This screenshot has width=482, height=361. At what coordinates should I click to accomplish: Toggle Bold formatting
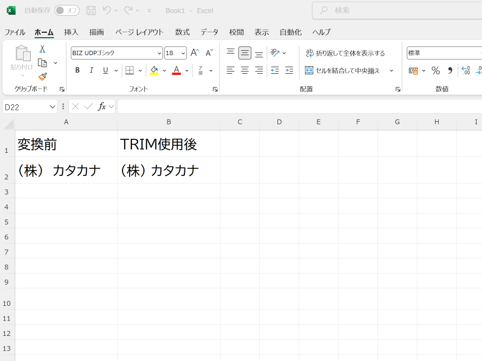click(x=78, y=70)
